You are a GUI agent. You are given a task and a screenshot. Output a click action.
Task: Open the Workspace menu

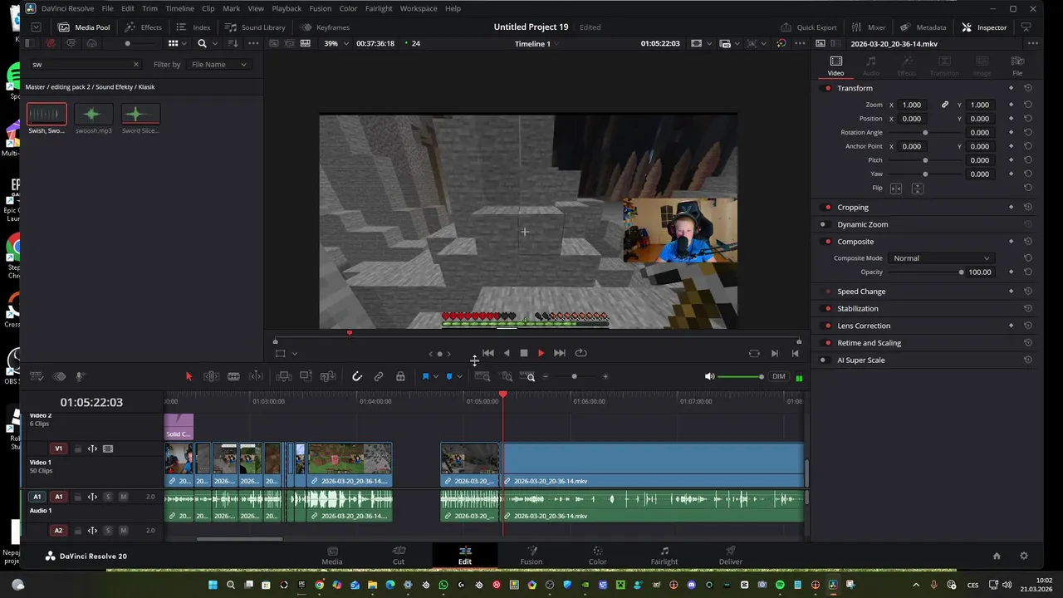[419, 8]
